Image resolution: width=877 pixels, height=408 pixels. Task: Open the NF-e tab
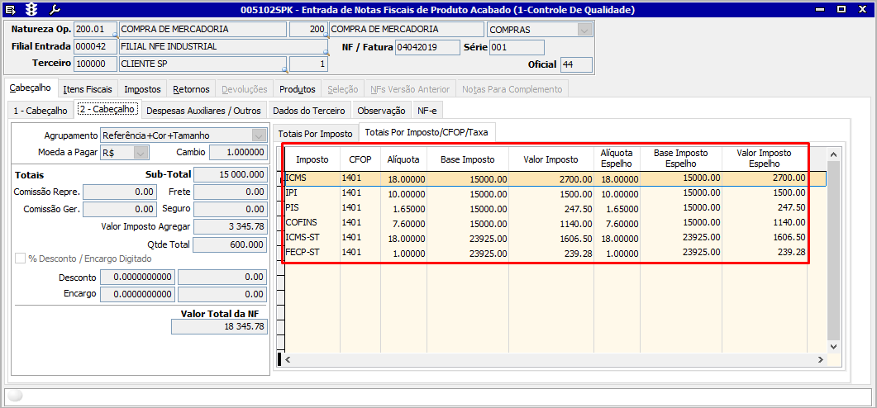(x=427, y=111)
